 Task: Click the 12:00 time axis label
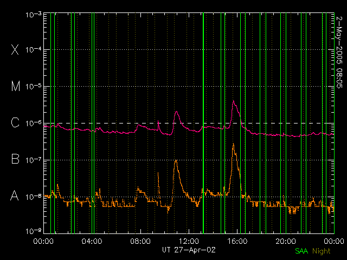pos(189,241)
